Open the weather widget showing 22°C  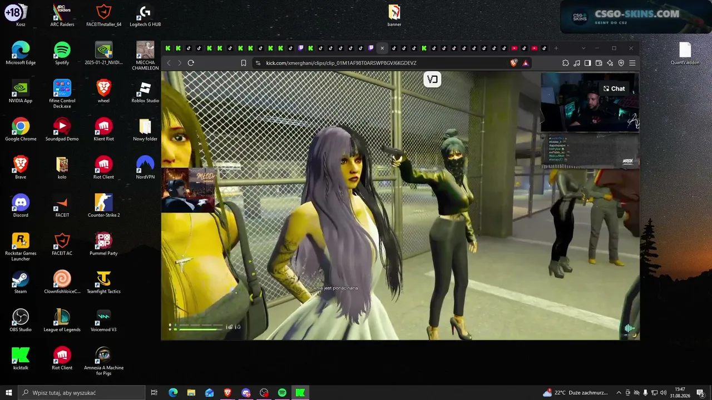(575, 393)
